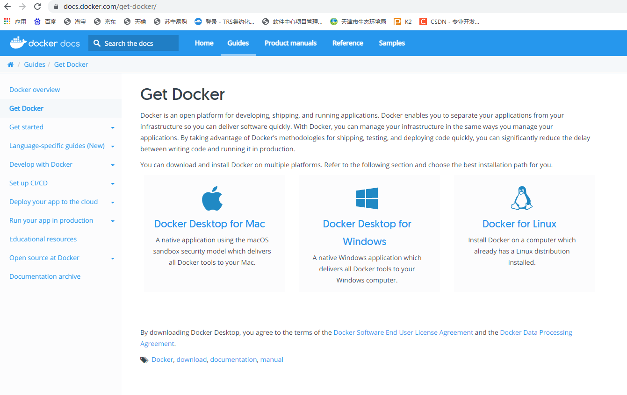
Task: Open the Product manuals nav tab
Action: (290, 43)
